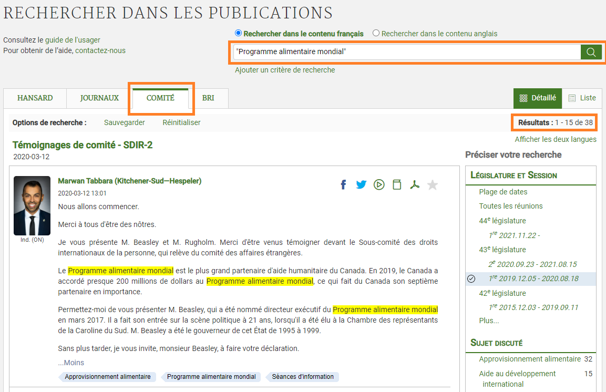Filter by session 1re 2015.12.03 - 2019.09.11
The image size is (606, 392).
(533, 307)
